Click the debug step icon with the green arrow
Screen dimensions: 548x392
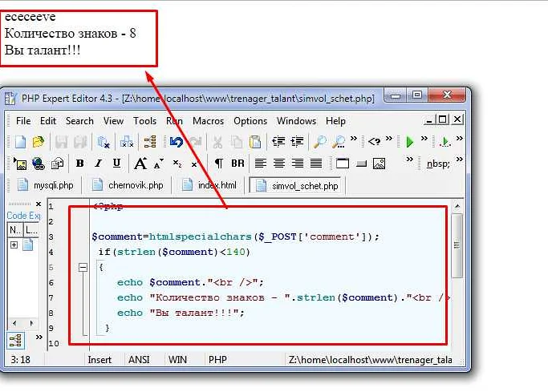(x=445, y=142)
